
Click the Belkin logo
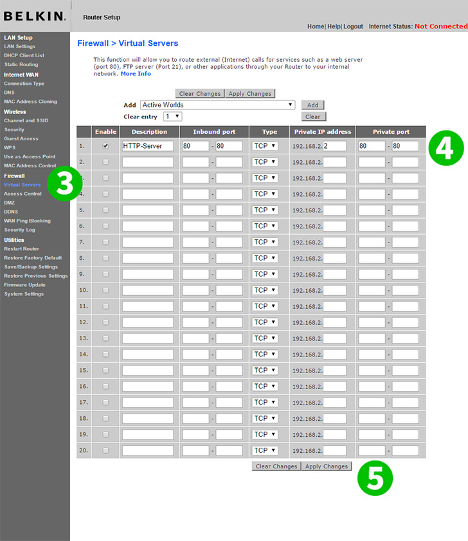(x=33, y=15)
